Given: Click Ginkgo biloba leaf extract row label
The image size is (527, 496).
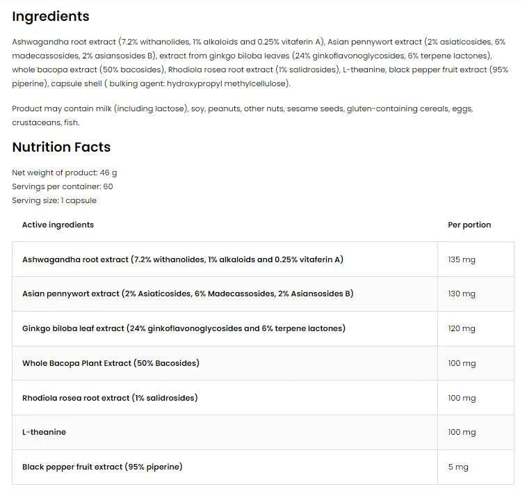Looking at the screenshot, I should [x=184, y=328].
